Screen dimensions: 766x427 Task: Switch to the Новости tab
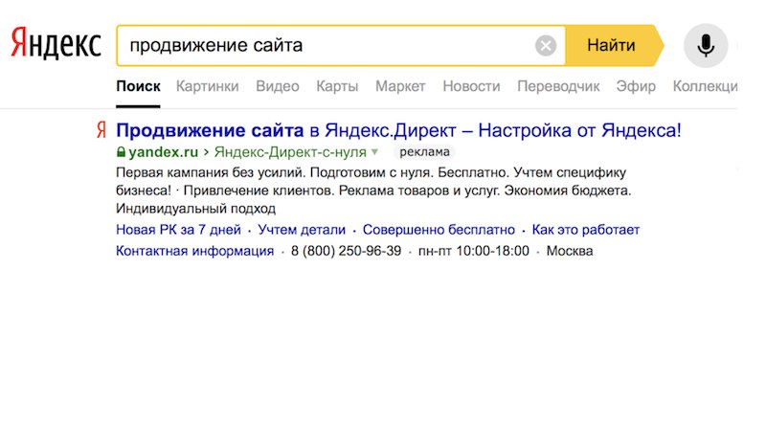[x=471, y=86]
